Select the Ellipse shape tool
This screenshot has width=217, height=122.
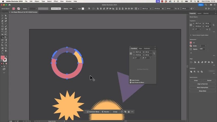[2, 26]
